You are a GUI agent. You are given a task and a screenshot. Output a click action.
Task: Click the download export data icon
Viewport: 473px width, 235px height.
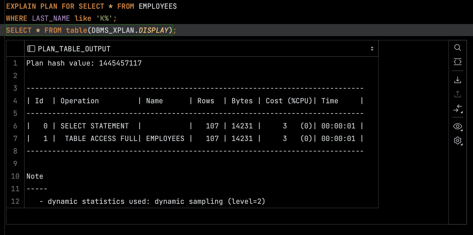457,80
